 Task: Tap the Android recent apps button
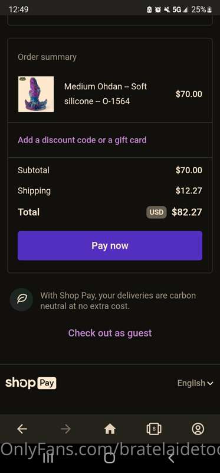coord(48,458)
